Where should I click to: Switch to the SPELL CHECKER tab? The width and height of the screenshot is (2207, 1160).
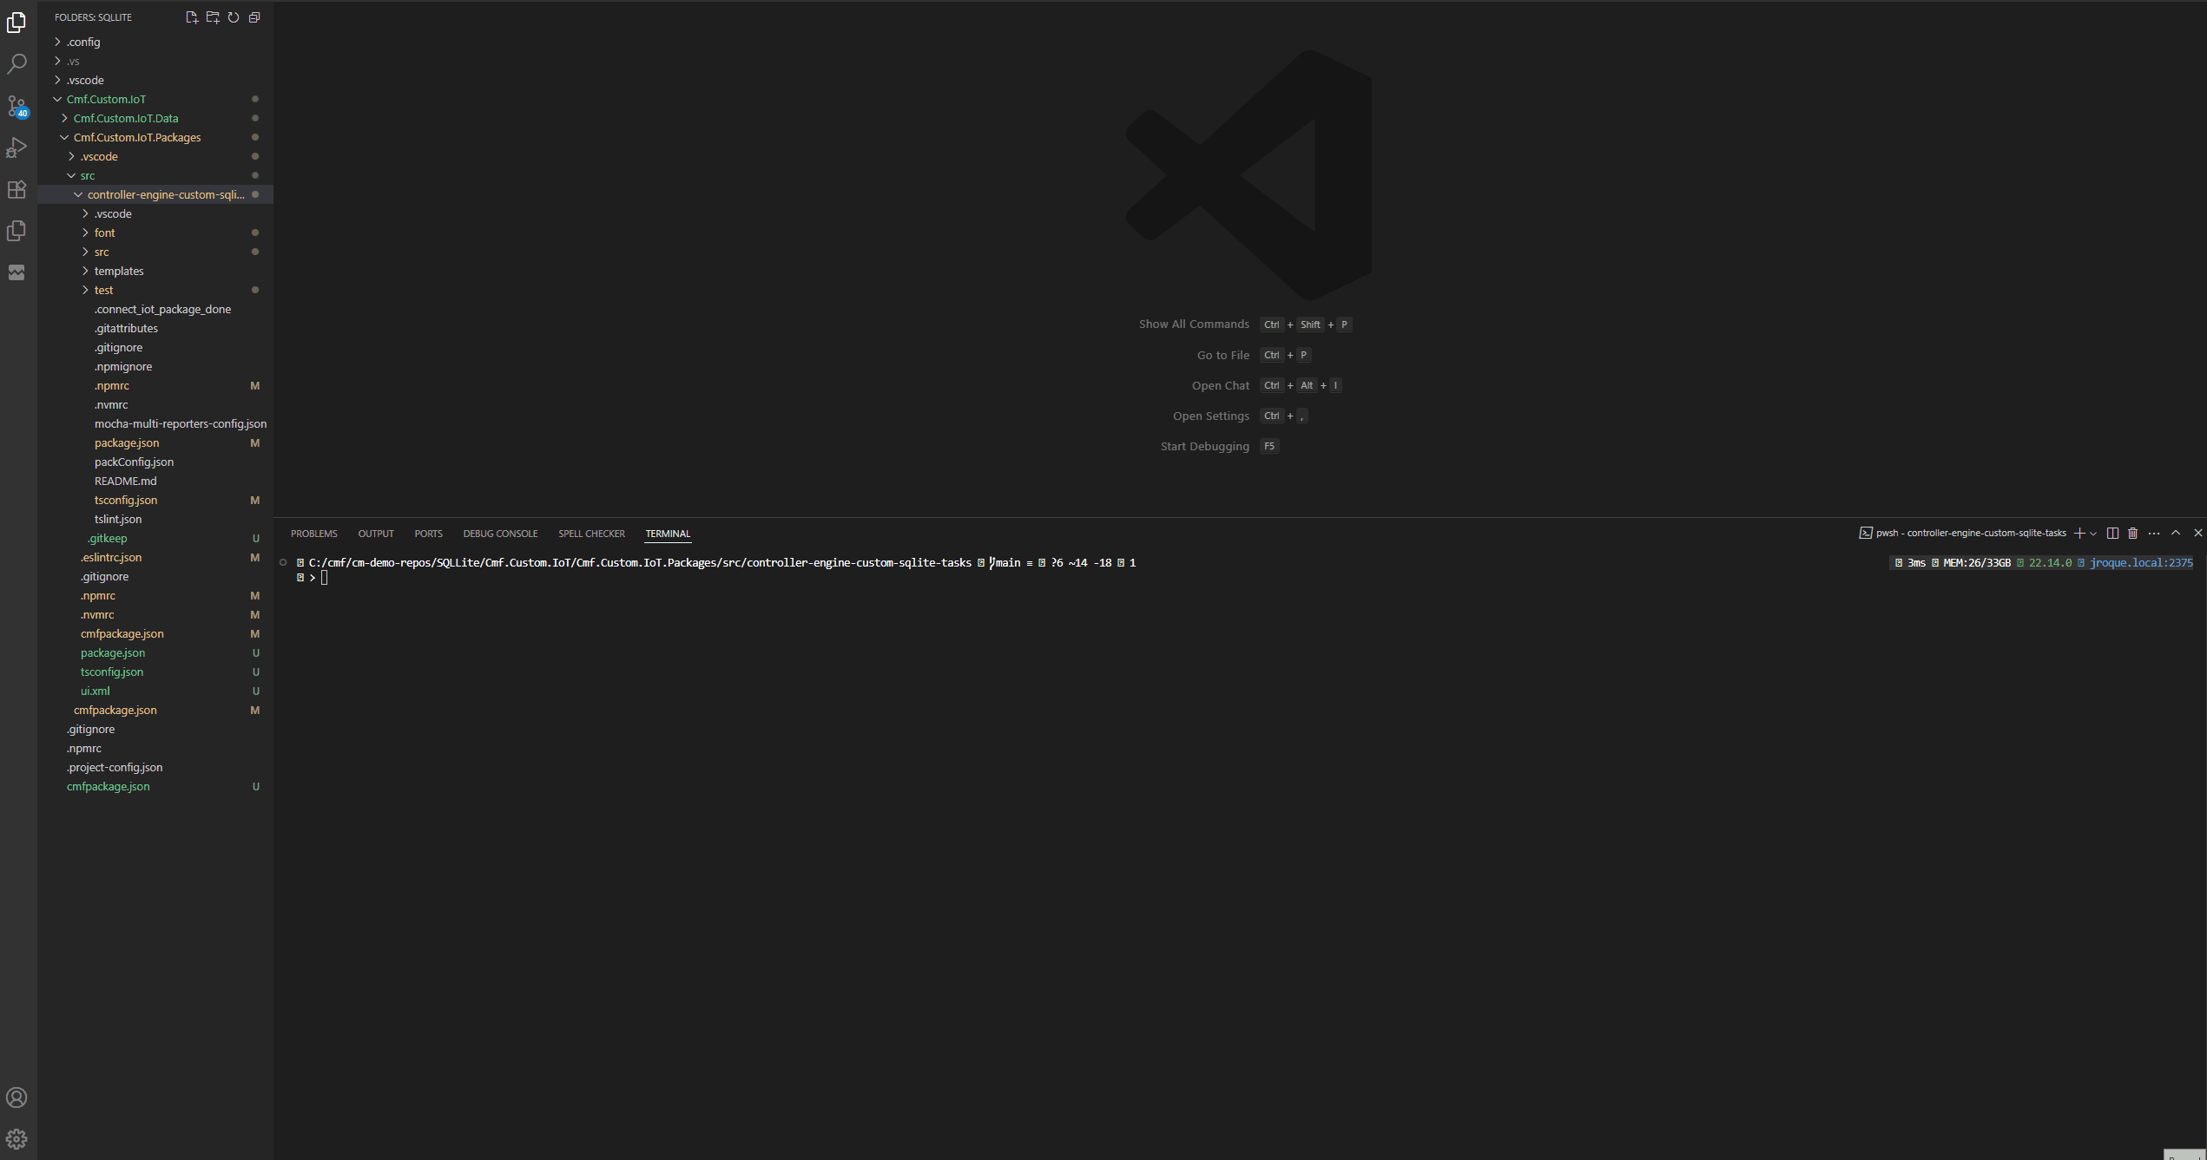[x=591, y=534]
